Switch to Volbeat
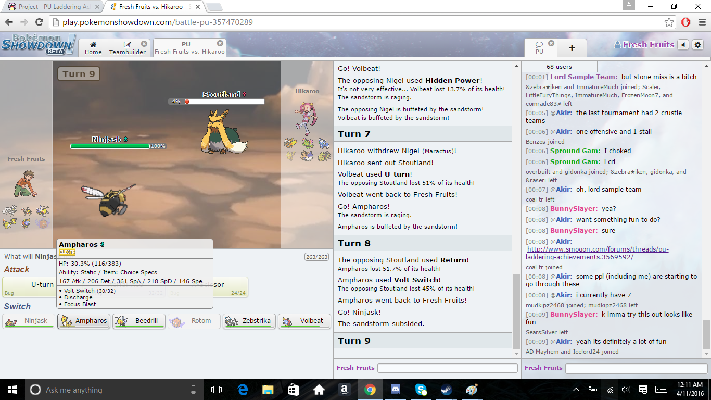This screenshot has width=711, height=400. (x=304, y=321)
